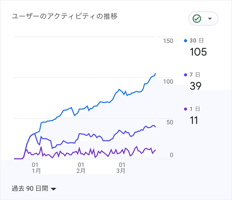Screen dimensions: 232x200
Task: Select the 30 日 legend label
Action: [x=195, y=41]
